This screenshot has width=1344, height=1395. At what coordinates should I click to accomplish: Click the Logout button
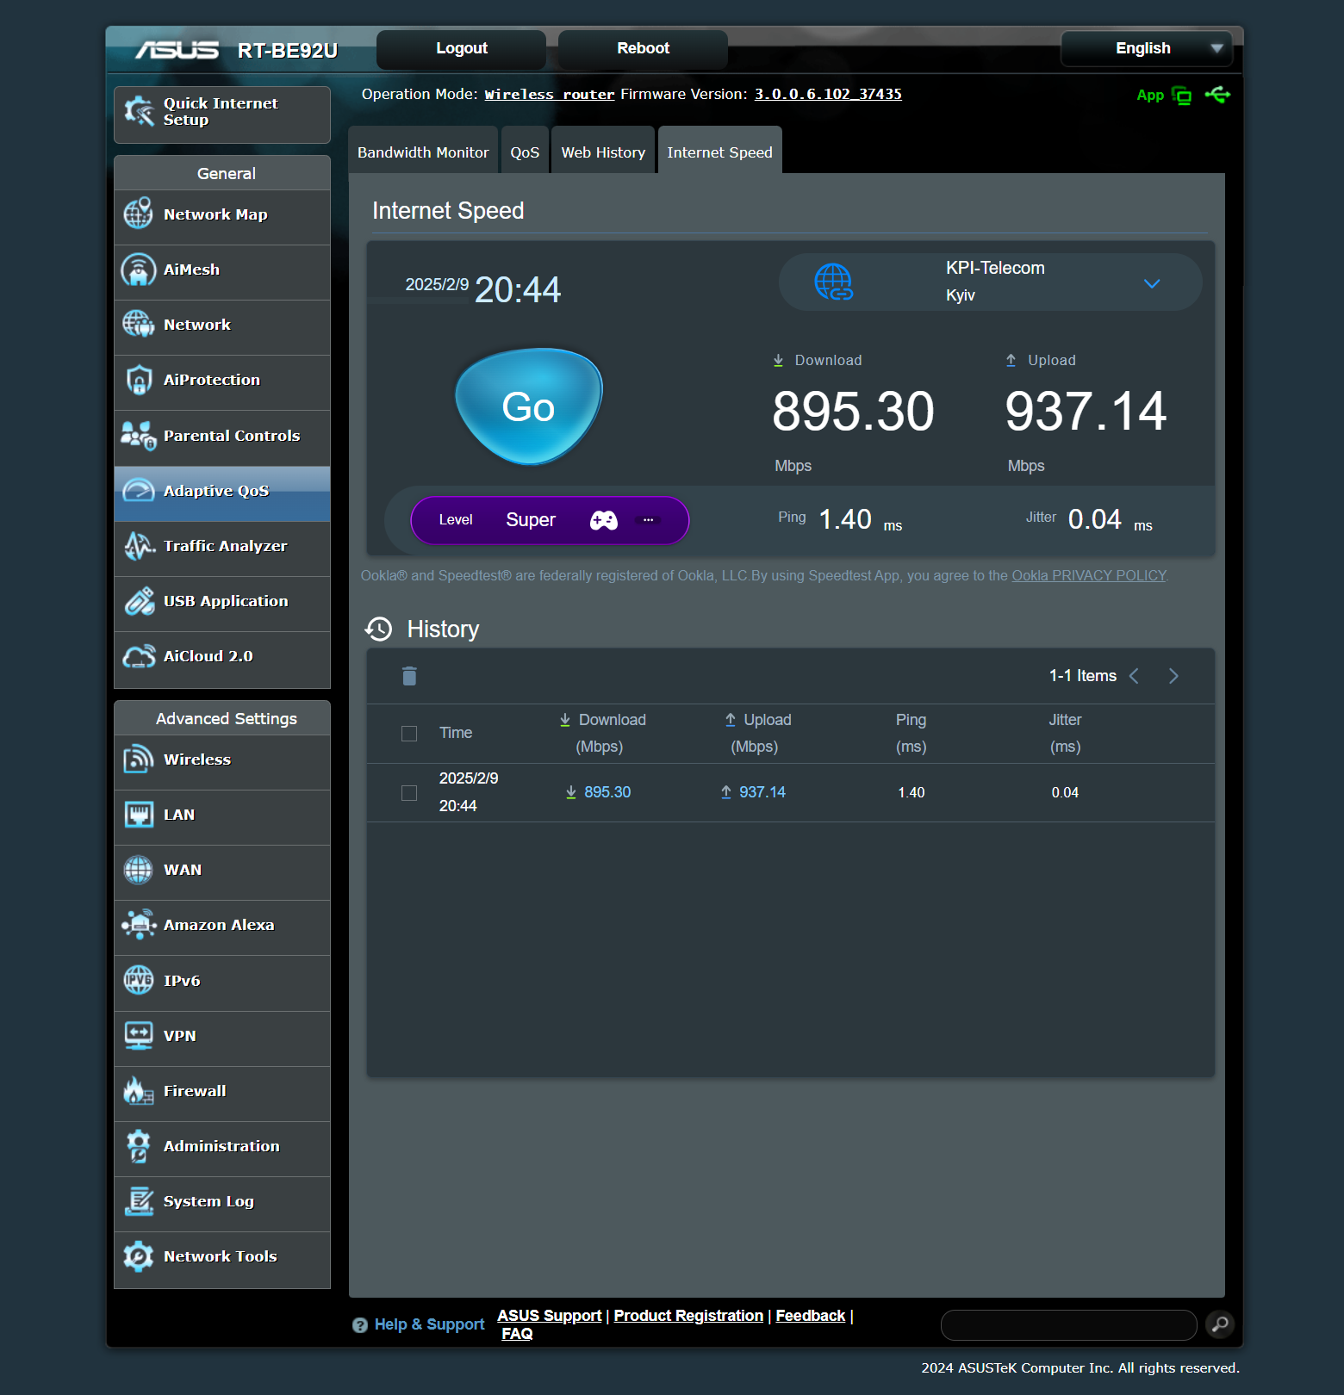(x=462, y=48)
